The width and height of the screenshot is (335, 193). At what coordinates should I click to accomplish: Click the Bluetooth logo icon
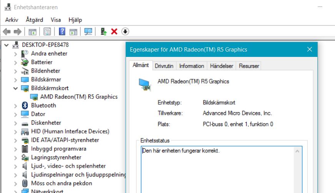[x=25, y=105]
